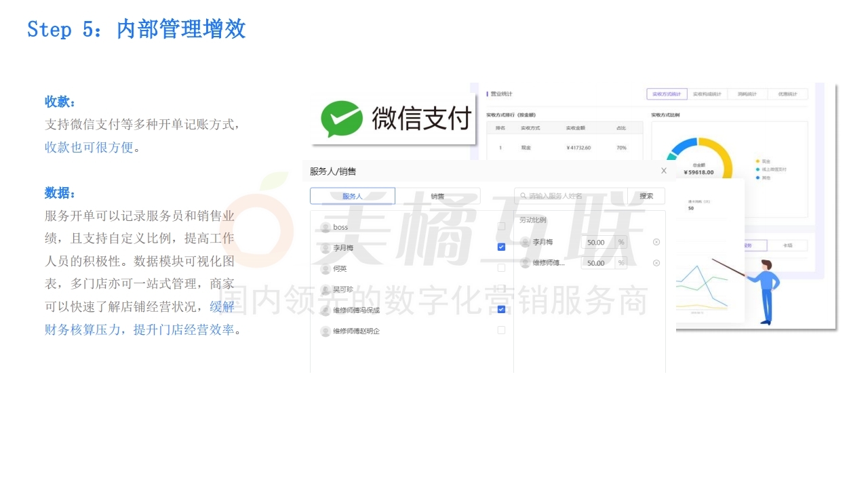Click the WeChat Pay green logo icon

(341, 119)
